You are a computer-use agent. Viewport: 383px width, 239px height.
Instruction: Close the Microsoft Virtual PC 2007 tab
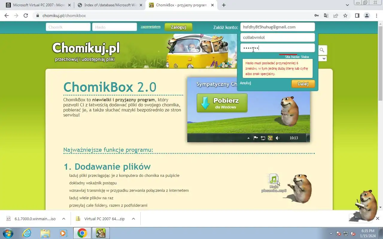pos(69,5)
